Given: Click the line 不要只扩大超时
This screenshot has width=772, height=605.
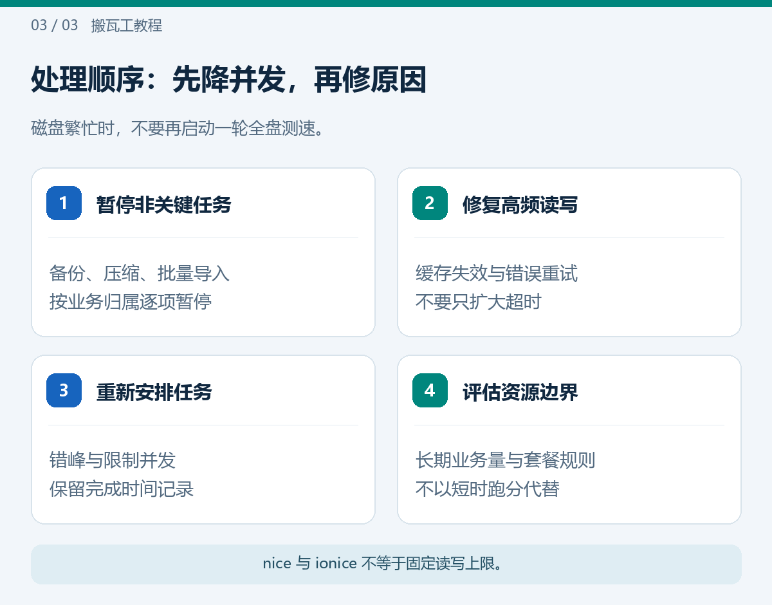Looking at the screenshot, I should coord(478,301).
